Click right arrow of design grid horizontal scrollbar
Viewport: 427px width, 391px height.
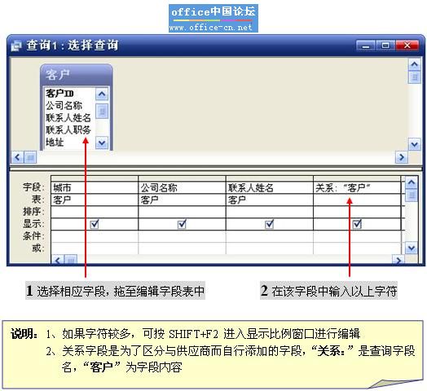point(398,260)
